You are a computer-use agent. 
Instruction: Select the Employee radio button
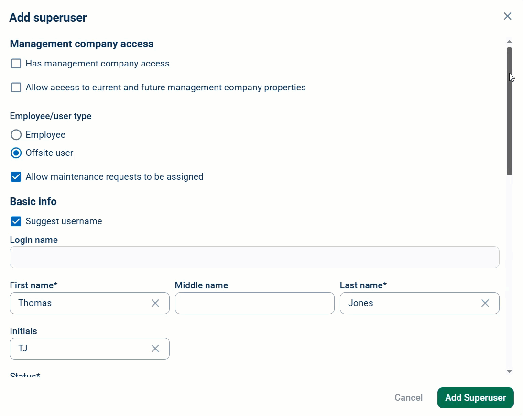16,135
